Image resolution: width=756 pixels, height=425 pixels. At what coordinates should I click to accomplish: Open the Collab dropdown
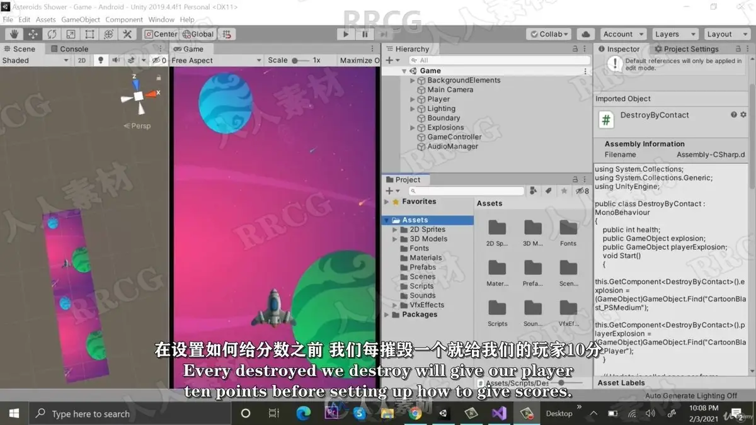pyautogui.click(x=549, y=34)
